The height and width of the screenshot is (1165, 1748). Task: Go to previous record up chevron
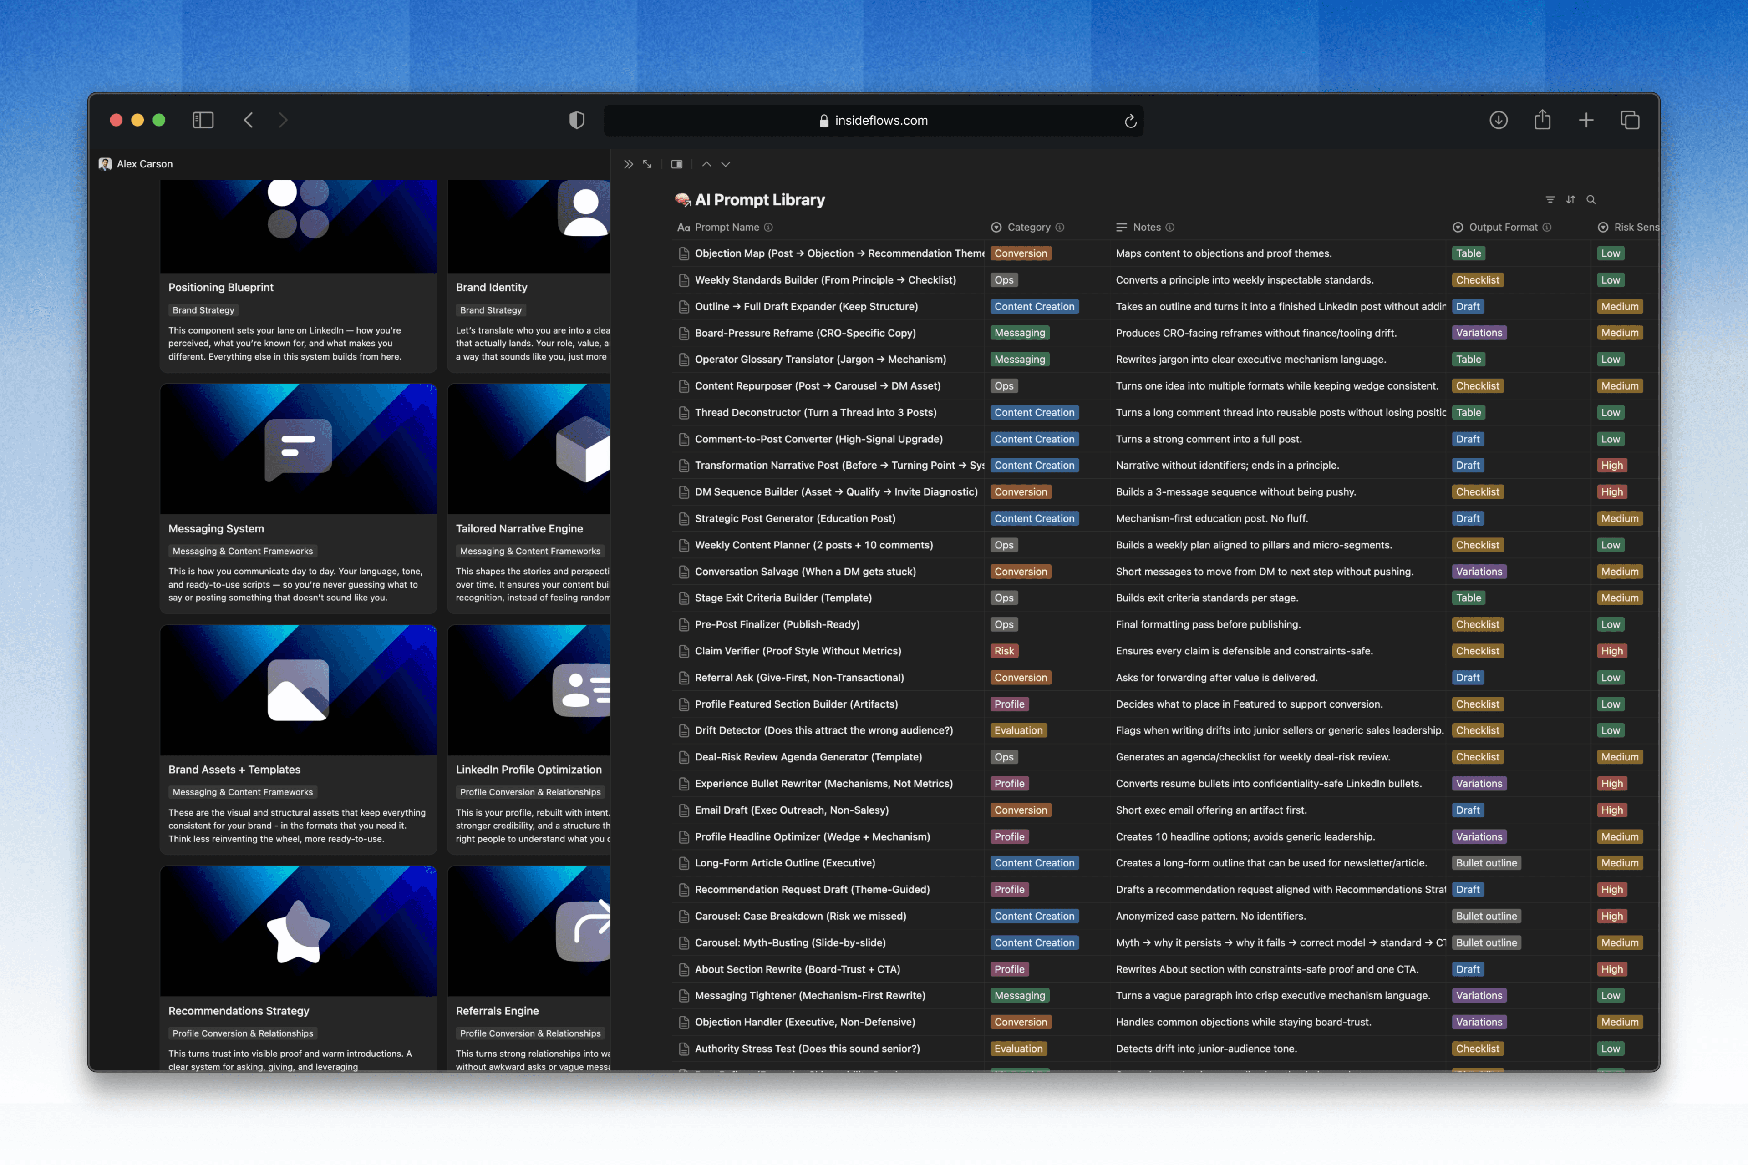pyautogui.click(x=706, y=164)
